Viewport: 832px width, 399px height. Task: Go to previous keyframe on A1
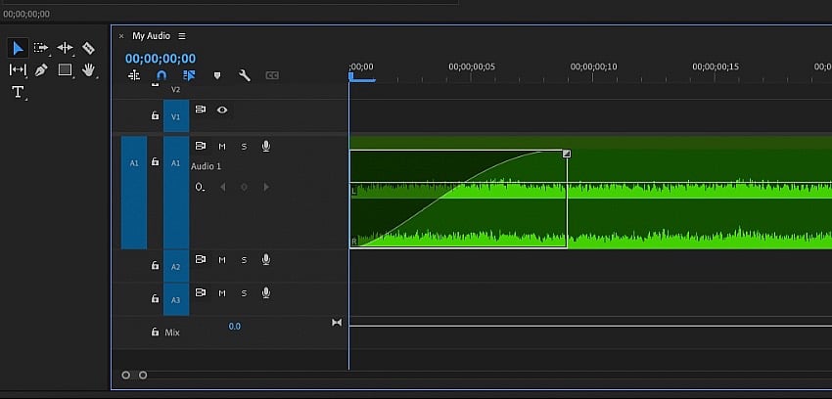(223, 187)
